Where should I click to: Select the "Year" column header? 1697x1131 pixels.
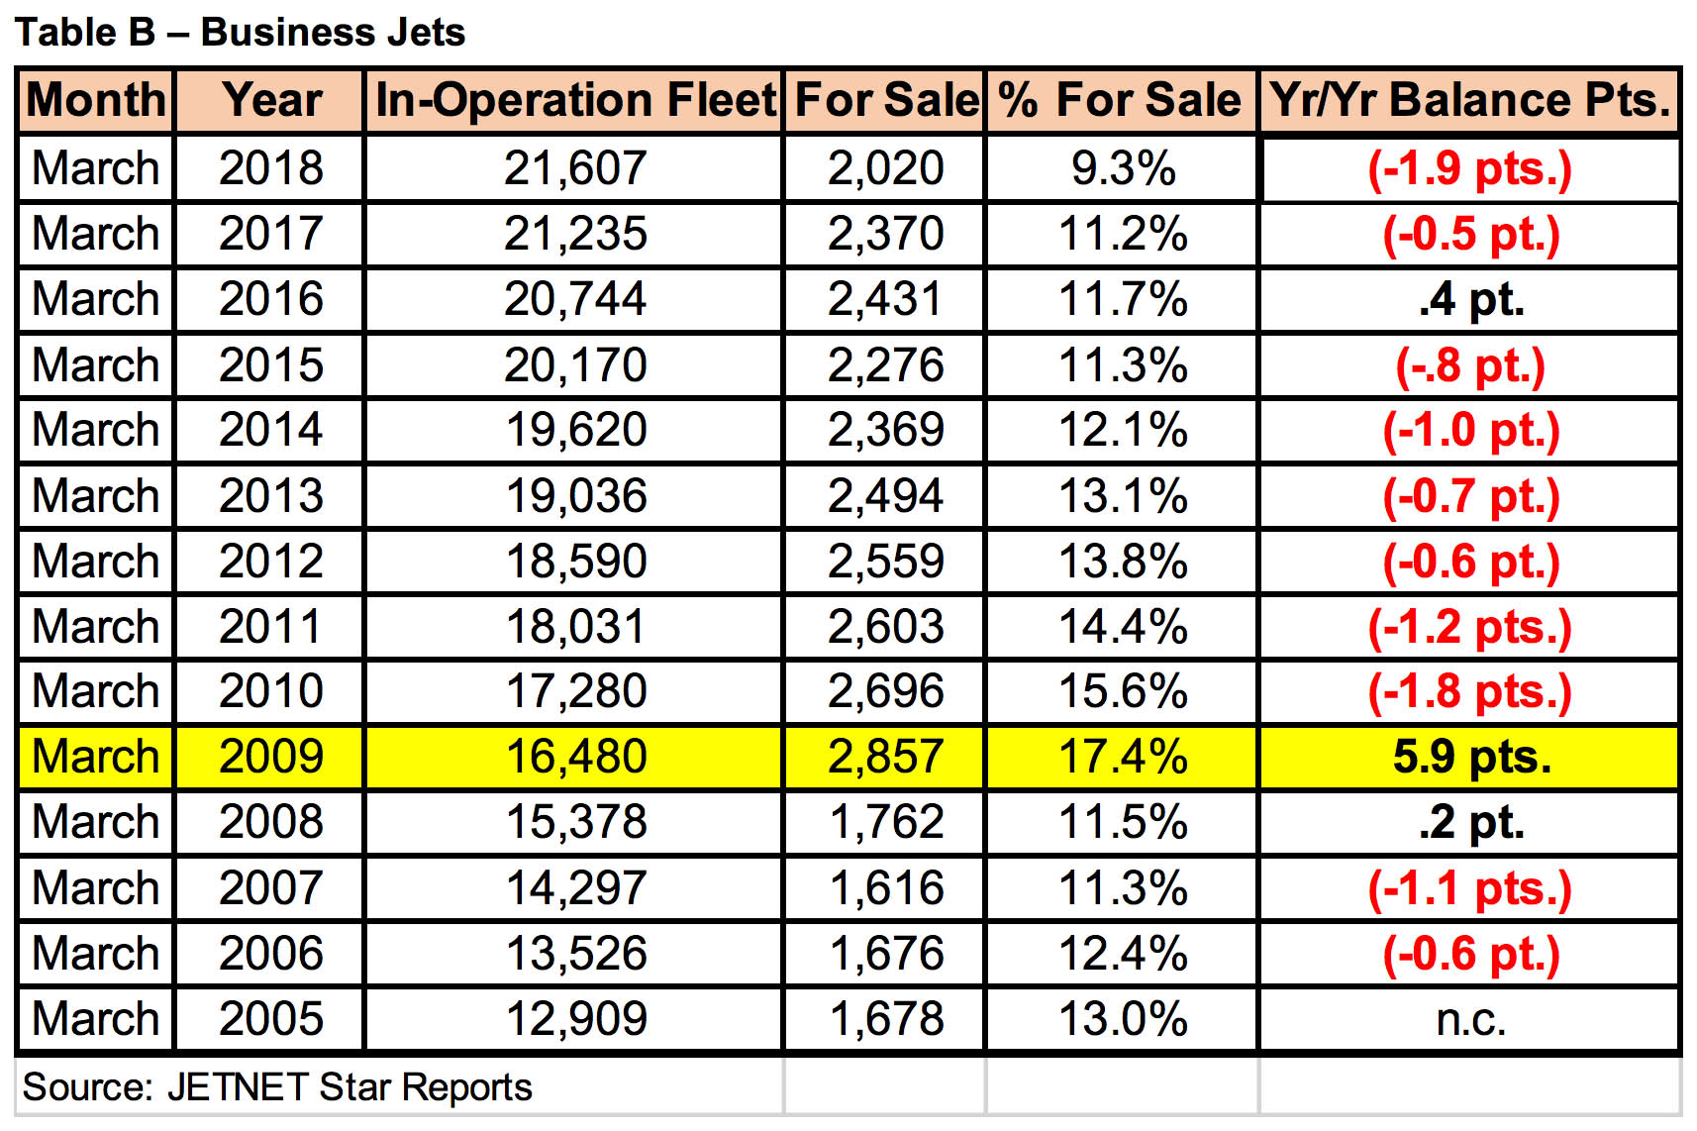tap(270, 100)
